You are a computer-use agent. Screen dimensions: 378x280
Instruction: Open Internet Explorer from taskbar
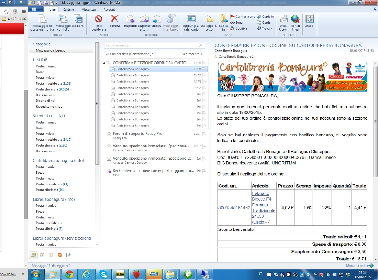point(86,274)
